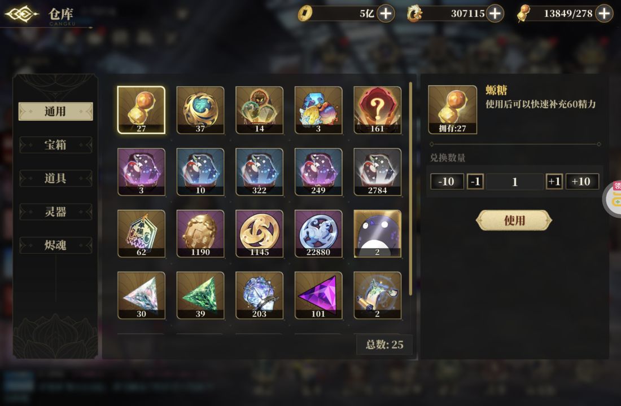621x406 pixels.
Task: Decrease quantity with the -1 button
Action: [x=475, y=182]
